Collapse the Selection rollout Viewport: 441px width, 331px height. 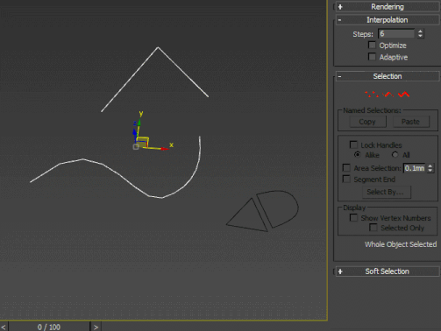point(388,76)
